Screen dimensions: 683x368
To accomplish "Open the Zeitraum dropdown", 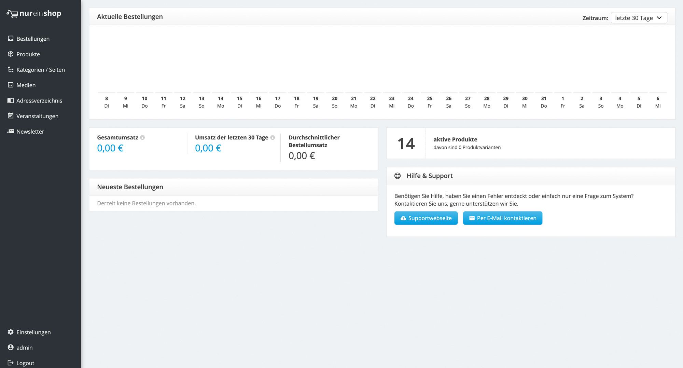I will tap(639, 18).
